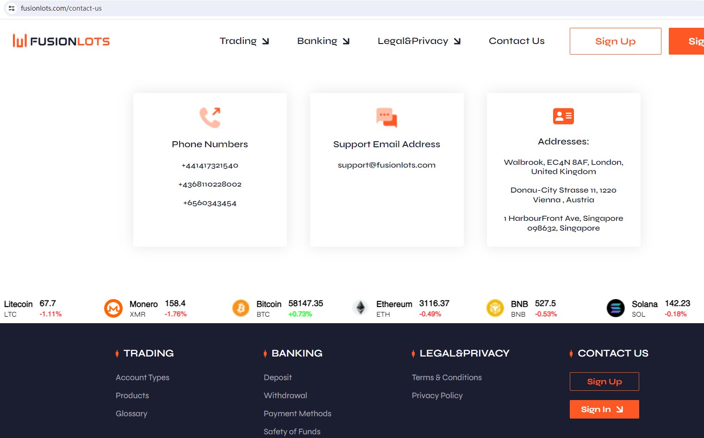Click the Ethereum price 3116.37
This screenshot has width=704, height=438.
pos(434,304)
